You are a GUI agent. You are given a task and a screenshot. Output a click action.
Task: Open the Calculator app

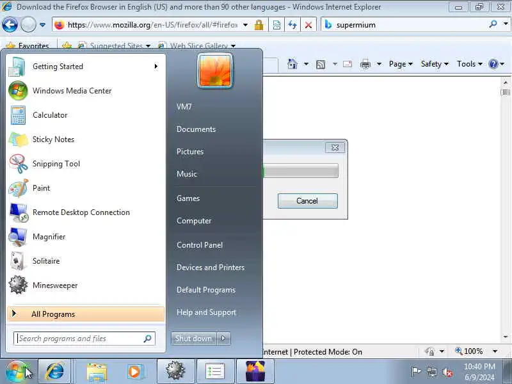coord(85,115)
